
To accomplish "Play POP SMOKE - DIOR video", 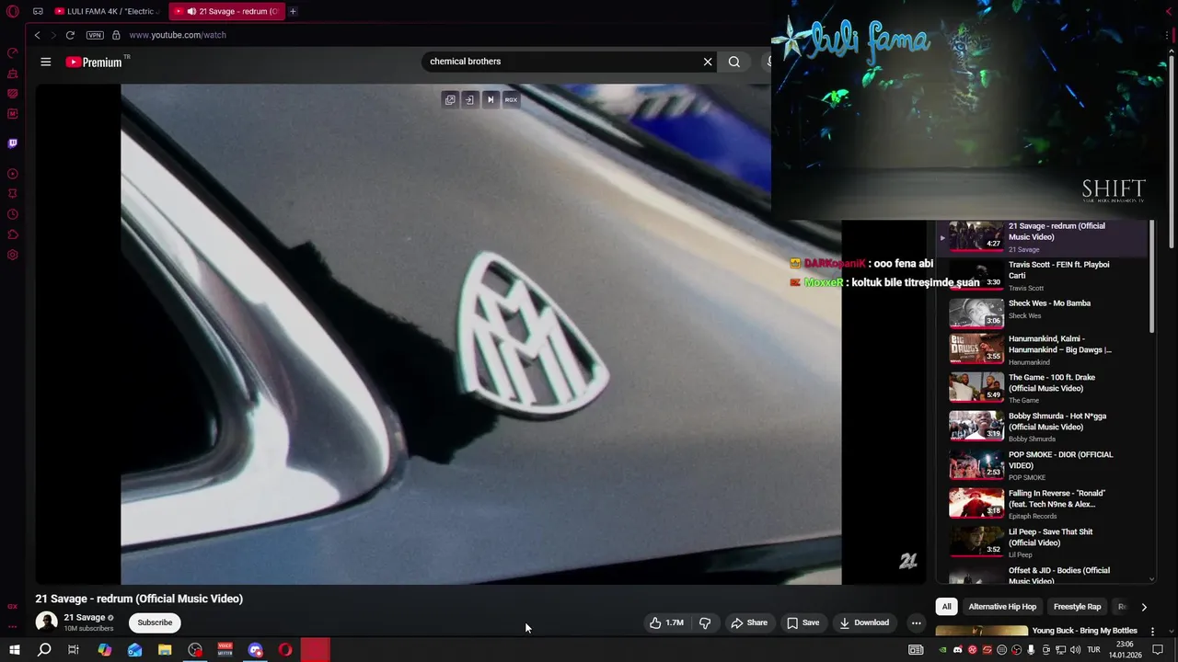I will [x=1042, y=466].
